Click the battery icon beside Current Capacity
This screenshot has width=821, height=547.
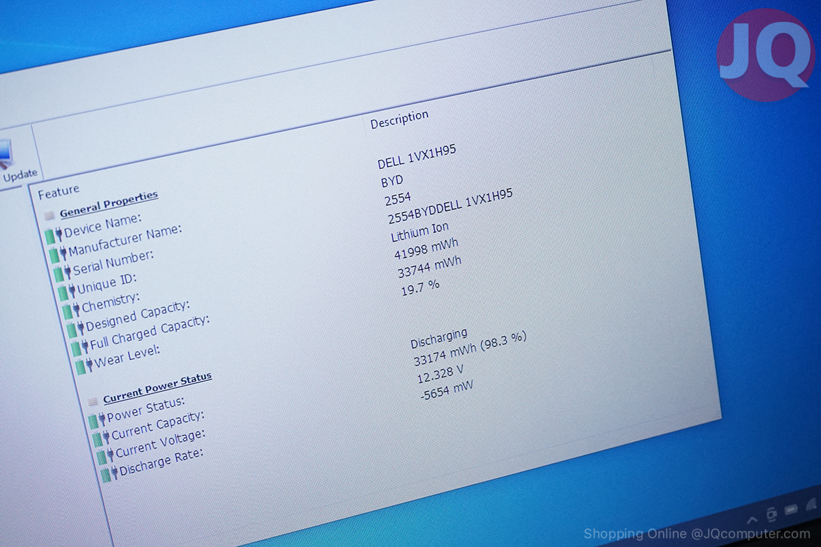[101, 437]
